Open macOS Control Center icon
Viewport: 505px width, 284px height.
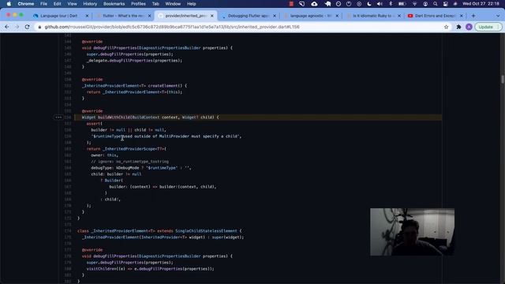pyautogui.click(x=445, y=4)
